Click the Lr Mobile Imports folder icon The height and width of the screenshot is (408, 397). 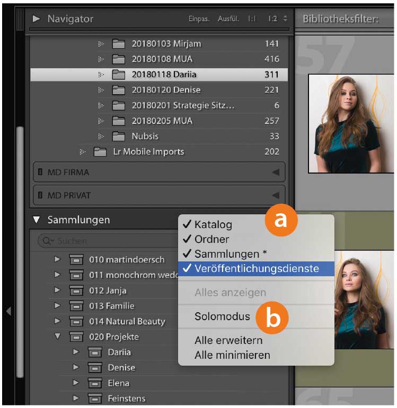pyautogui.click(x=100, y=152)
